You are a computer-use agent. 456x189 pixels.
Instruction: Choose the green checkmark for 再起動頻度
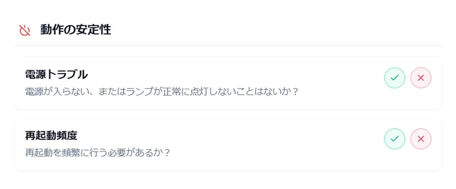click(395, 139)
